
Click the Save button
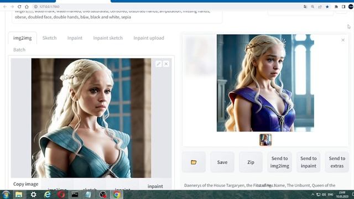222,162
